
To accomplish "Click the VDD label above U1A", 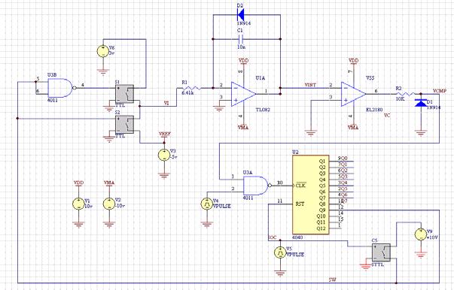I will pyautogui.click(x=243, y=61).
